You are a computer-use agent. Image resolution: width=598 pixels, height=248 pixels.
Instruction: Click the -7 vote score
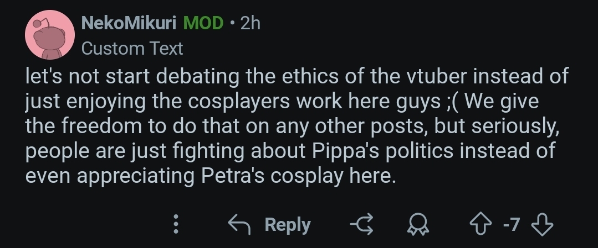510,224
